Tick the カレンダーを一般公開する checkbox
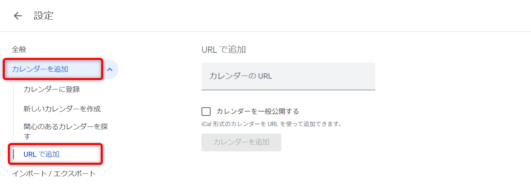The height and width of the screenshot is (186, 531). tap(206, 112)
